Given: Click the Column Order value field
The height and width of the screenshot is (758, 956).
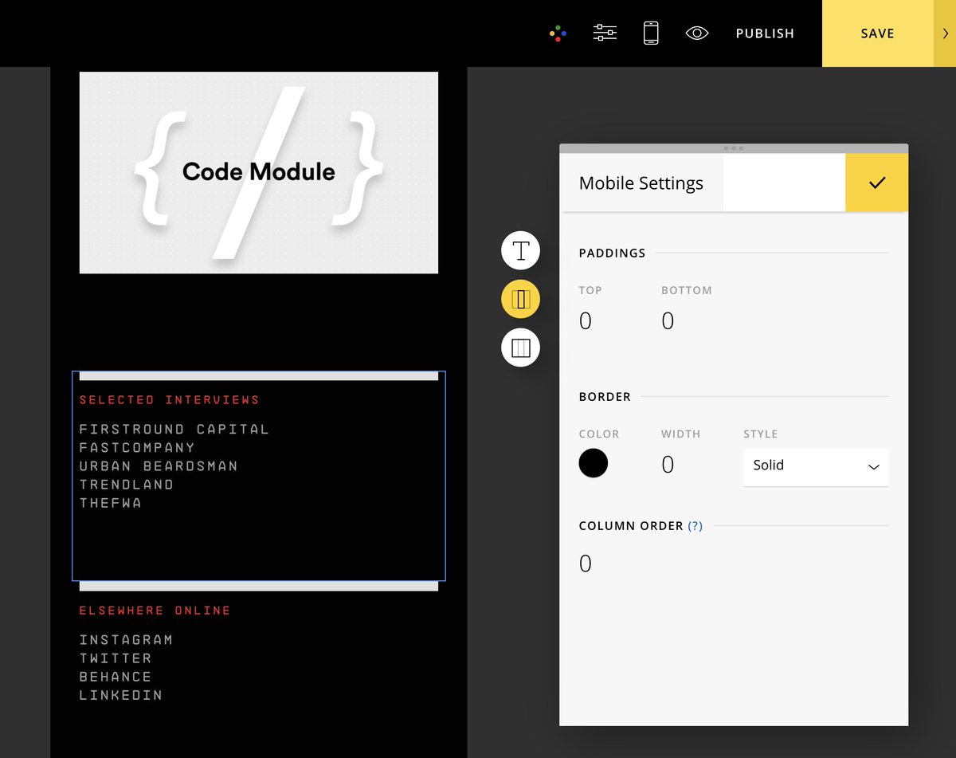Looking at the screenshot, I should point(586,564).
